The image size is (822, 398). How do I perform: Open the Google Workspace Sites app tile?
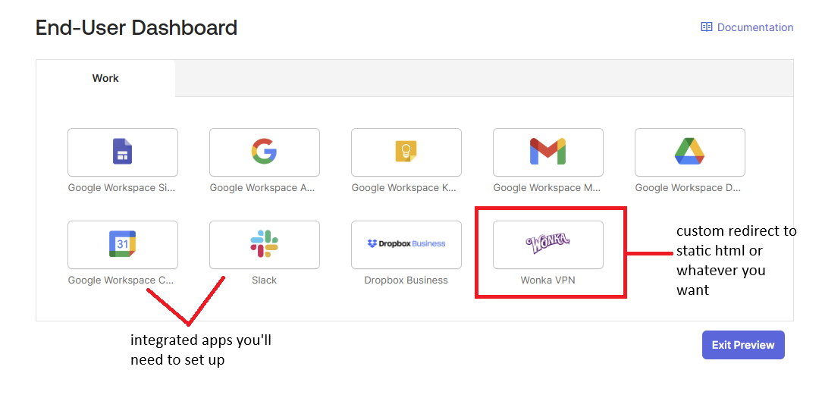(x=123, y=152)
